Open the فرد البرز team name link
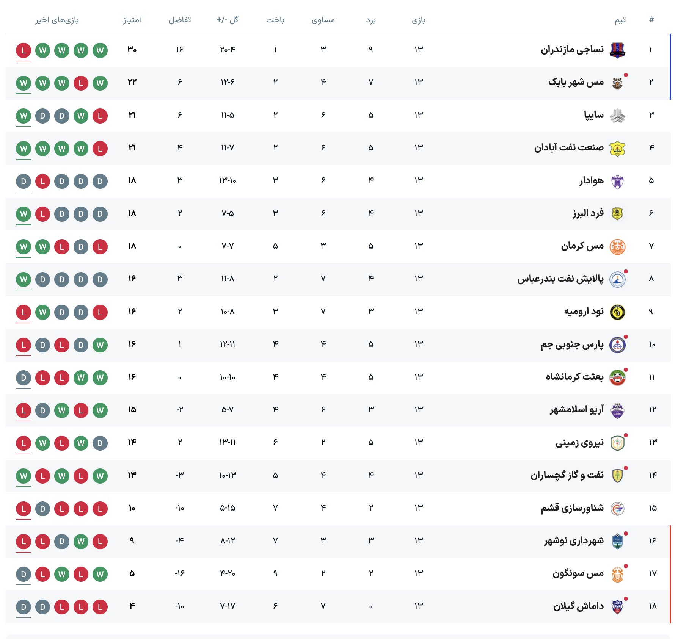Viewport: 678px width, 639px height. click(x=588, y=213)
